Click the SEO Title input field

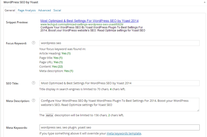[120, 83]
